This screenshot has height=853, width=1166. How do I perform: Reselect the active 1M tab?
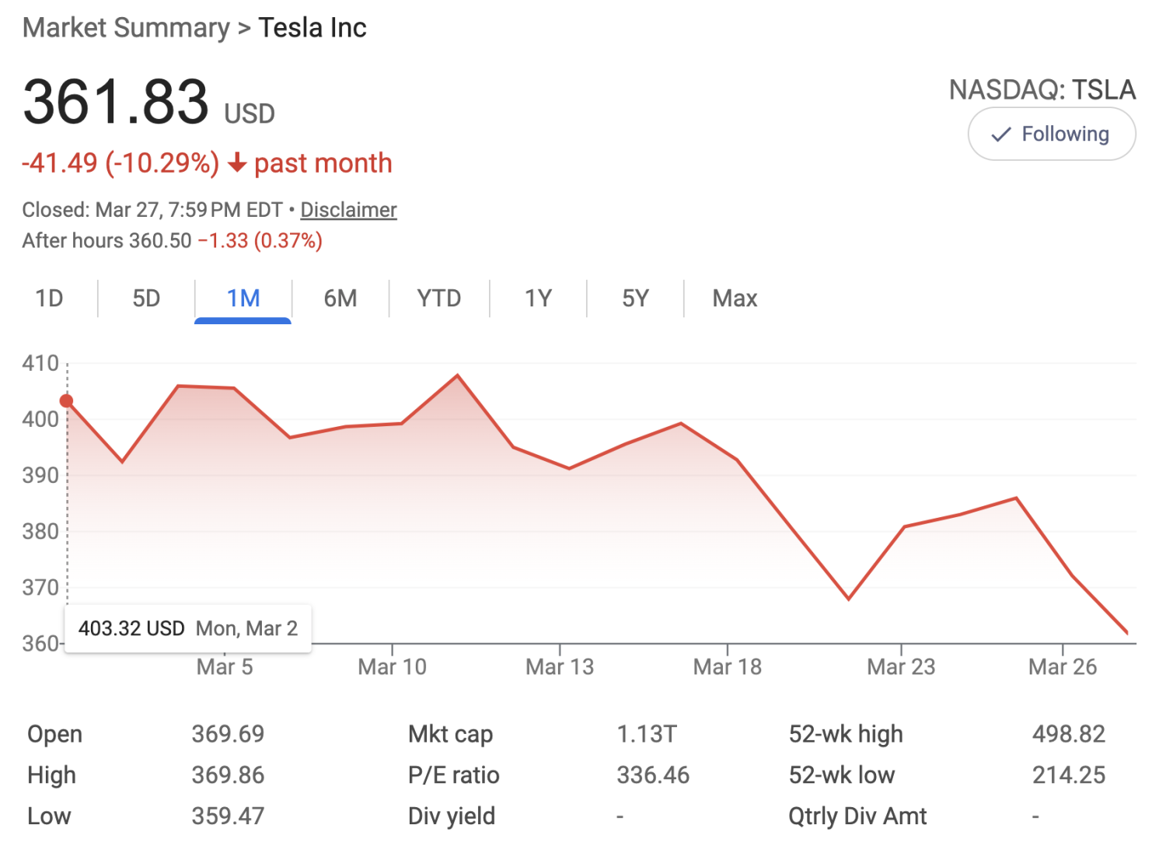click(242, 298)
